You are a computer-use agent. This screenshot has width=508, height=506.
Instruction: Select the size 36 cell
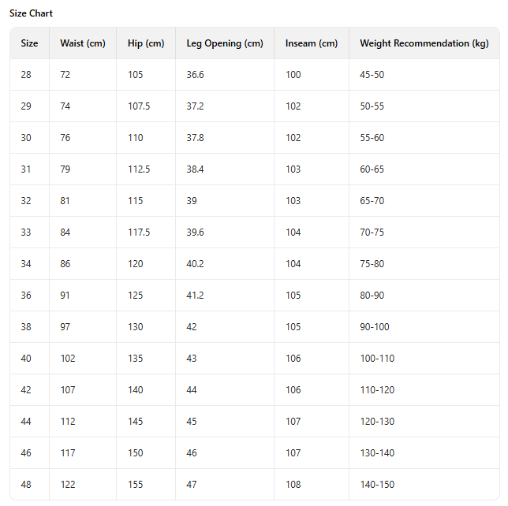[26, 296]
